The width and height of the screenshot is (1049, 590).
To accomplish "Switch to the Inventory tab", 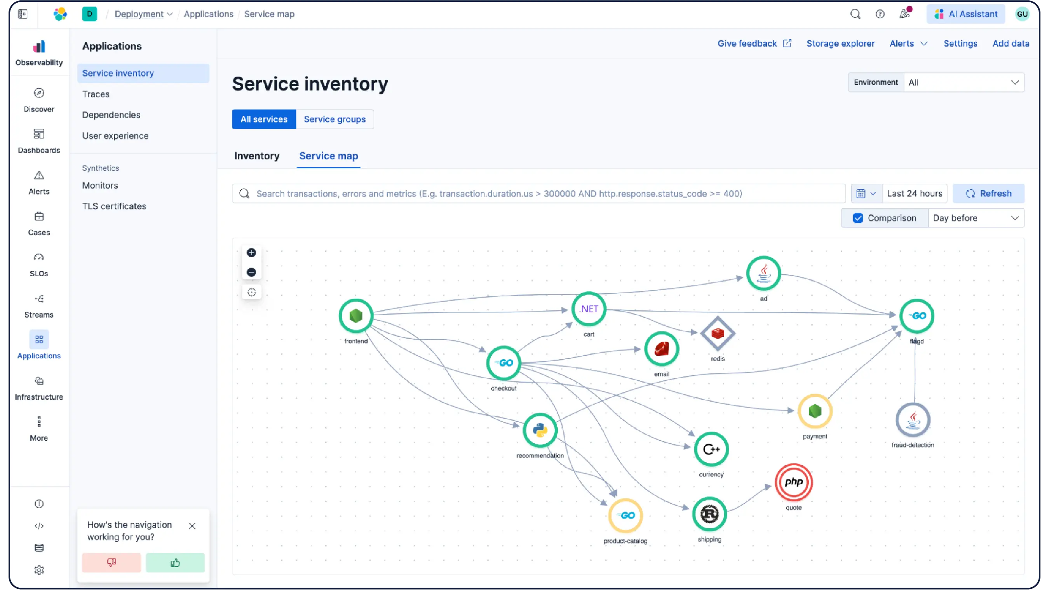I will (x=256, y=156).
